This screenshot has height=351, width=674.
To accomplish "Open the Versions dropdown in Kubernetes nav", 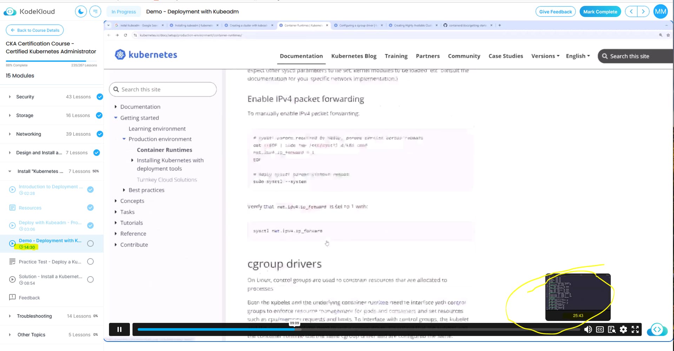I will pyautogui.click(x=545, y=56).
